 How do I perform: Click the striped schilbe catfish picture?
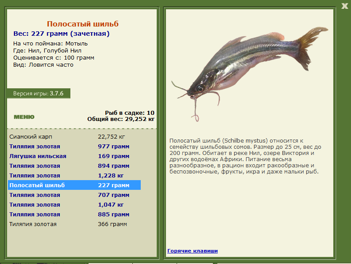tap(250, 74)
